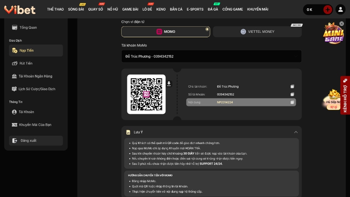Open the Mini Game banner

pos(333,34)
